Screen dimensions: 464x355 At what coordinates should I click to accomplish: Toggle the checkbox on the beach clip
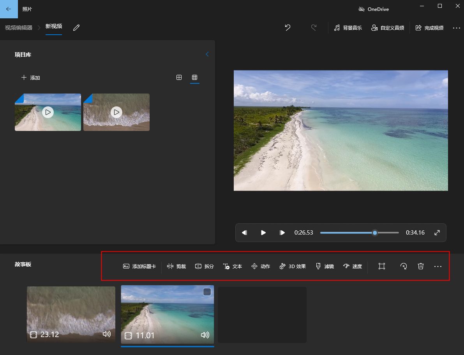(x=207, y=292)
